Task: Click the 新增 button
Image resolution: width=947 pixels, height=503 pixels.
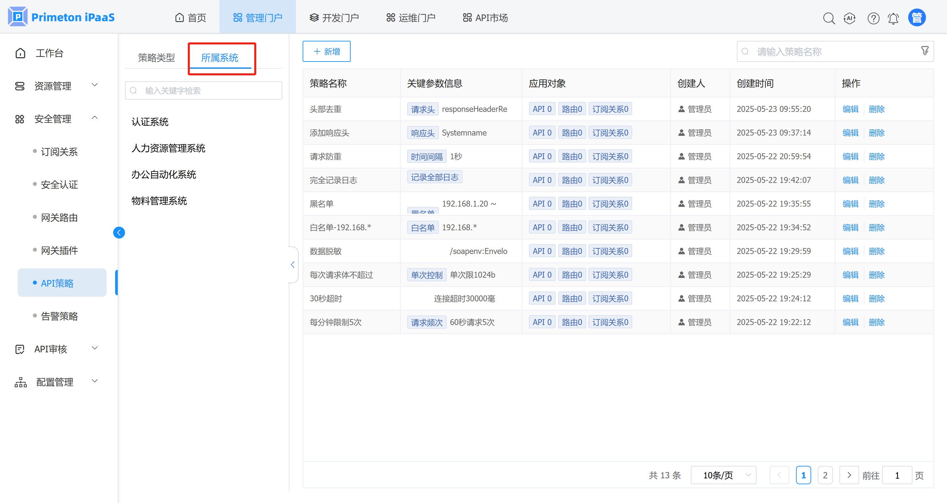Action: [x=326, y=51]
